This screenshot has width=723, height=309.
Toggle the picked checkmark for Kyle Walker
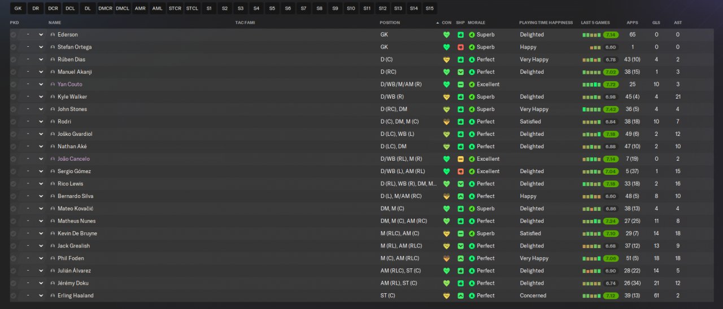point(14,96)
